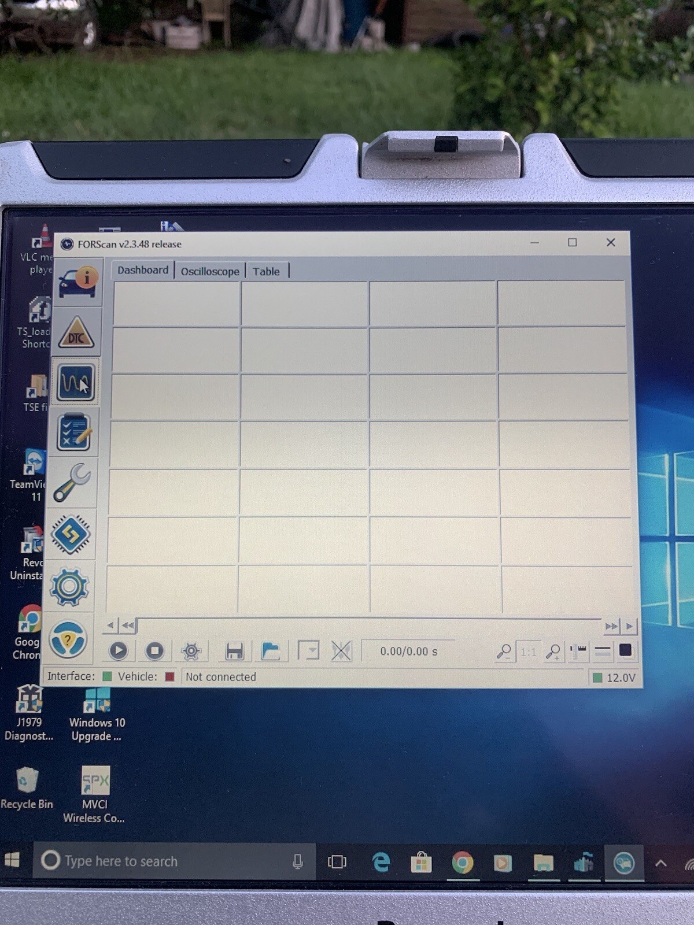Viewport: 694px width, 925px height.
Task: Click the Type here to search box
Action: click(173, 861)
